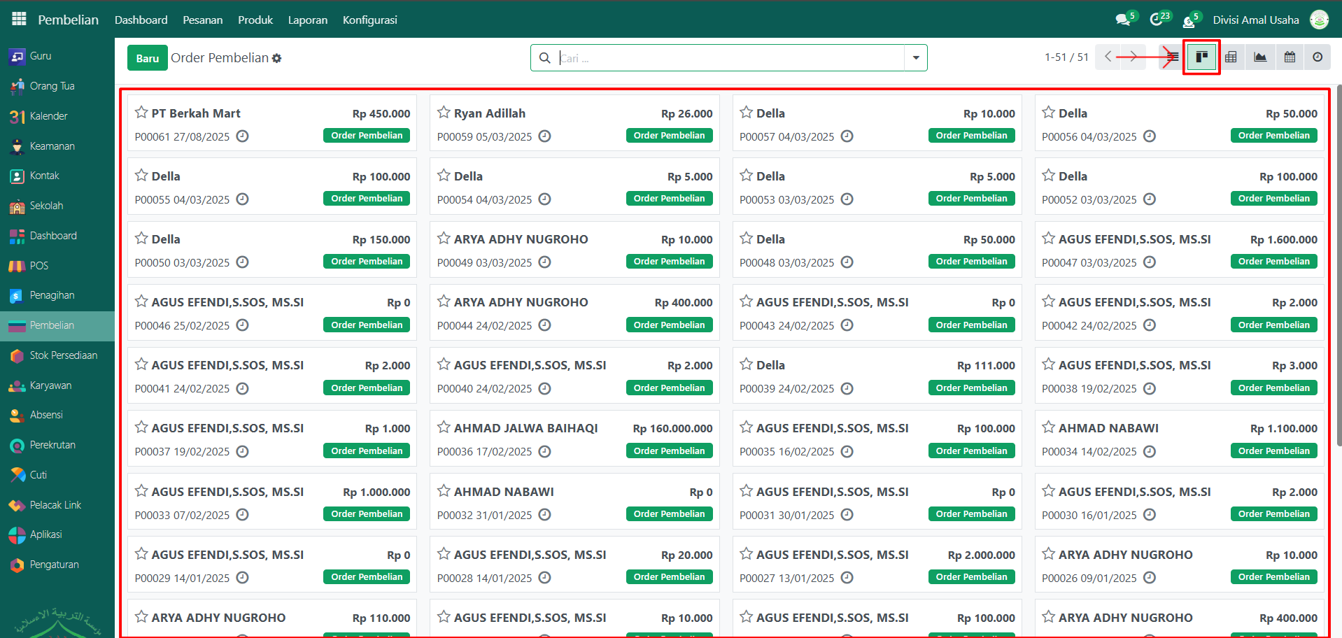Viewport: 1342px width, 638px height.
Task: Open the graph chart view
Action: [x=1260, y=57]
